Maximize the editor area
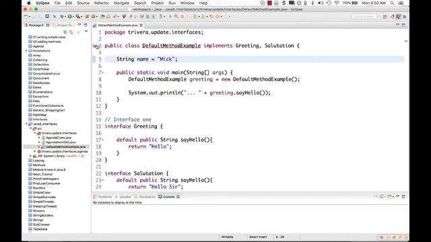Image resolution: width=431 pixels, height=242 pixels. click(403, 25)
